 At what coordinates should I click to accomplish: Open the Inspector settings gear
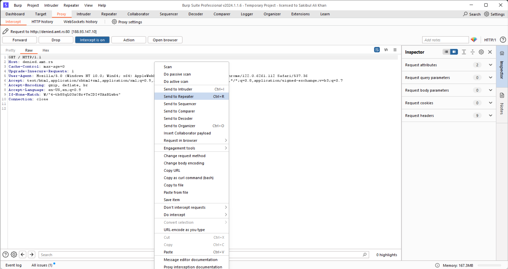coord(481,52)
